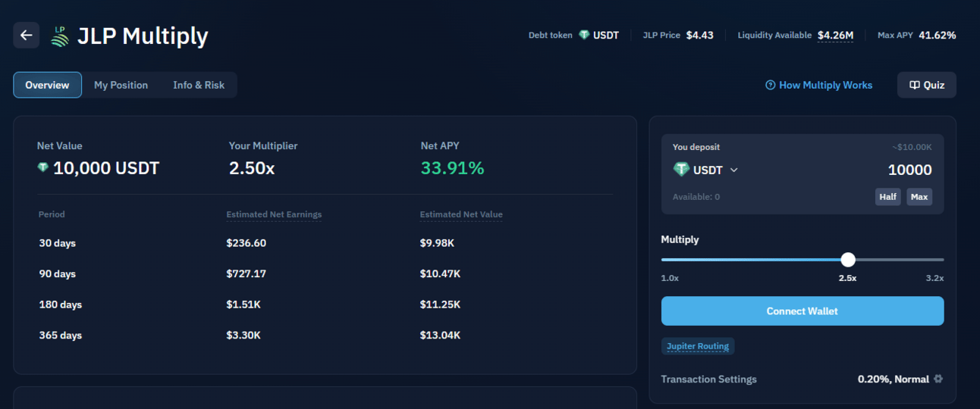The width and height of the screenshot is (980, 409).
Task: Click the Estimated Net Earnings header
Action: 274,214
